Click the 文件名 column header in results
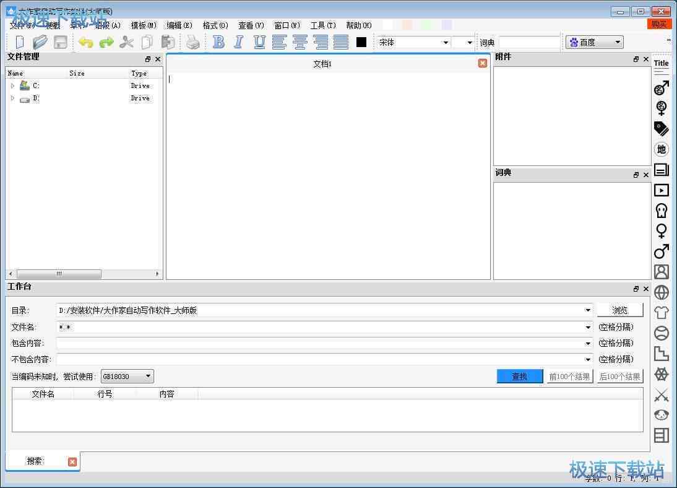The image size is (677, 488). 43,394
